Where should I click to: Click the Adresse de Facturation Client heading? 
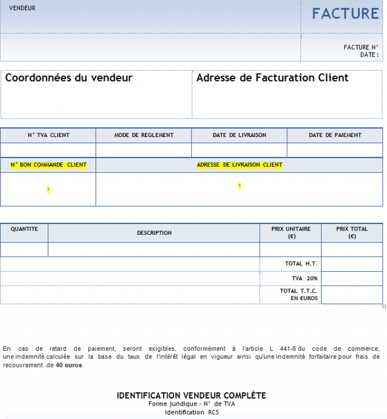(x=272, y=78)
